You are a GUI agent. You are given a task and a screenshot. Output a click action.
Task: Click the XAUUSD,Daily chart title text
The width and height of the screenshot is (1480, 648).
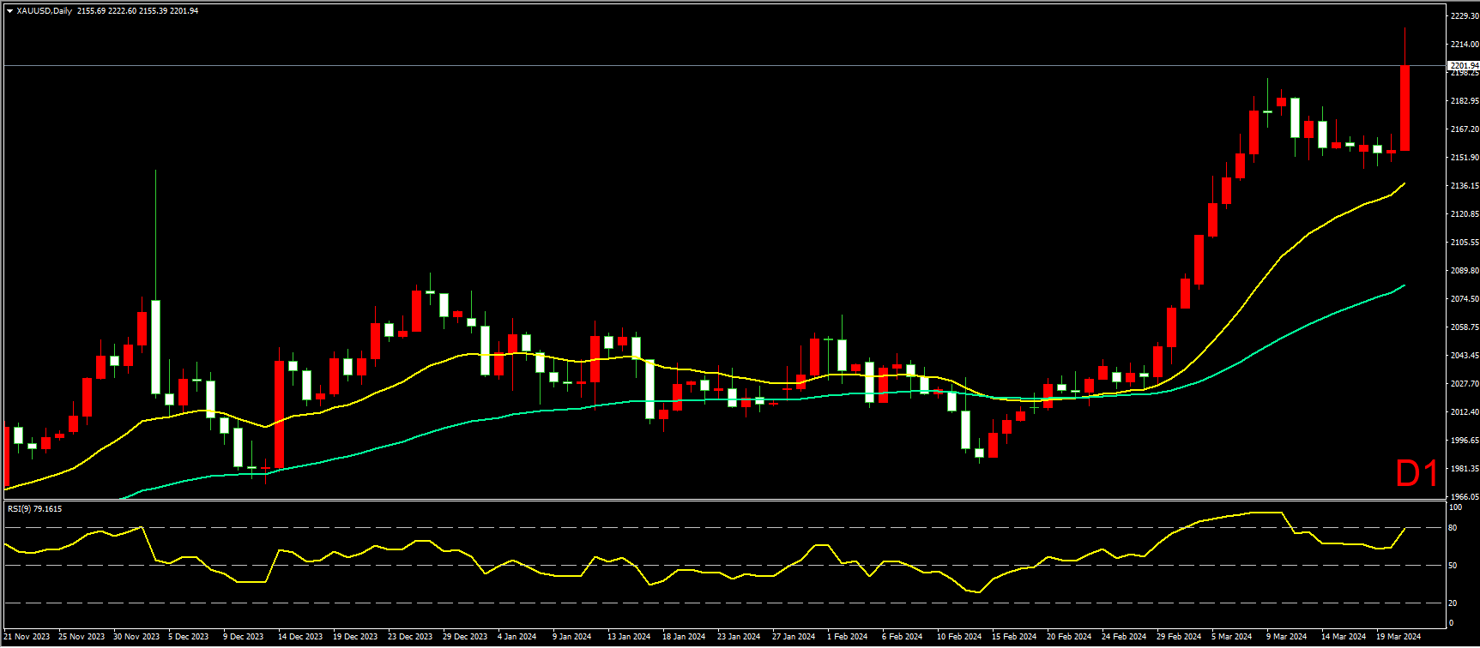click(x=44, y=11)
